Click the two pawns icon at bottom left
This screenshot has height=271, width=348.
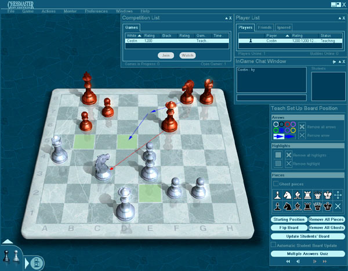tap(11, 256)
